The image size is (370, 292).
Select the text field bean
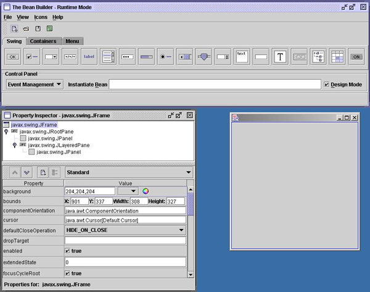pos(261,57)
